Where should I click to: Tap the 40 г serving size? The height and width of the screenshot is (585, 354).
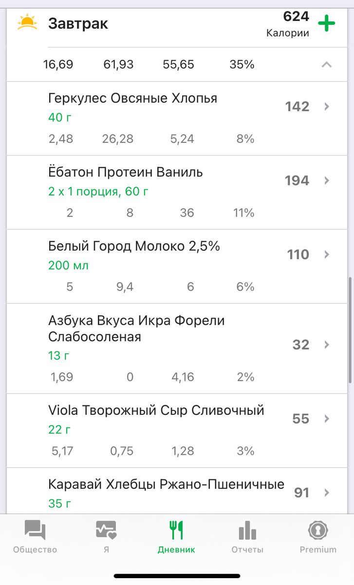pyautogui.click(x=58, y=117)
